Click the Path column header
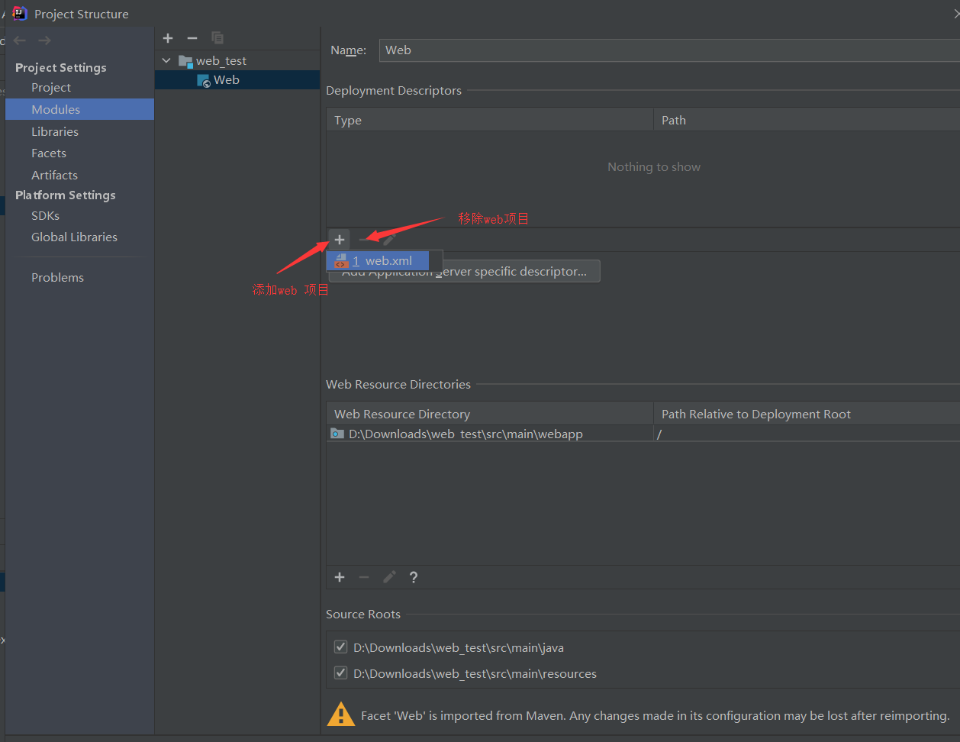Screen dimensions: 960x742 point(807,120)
